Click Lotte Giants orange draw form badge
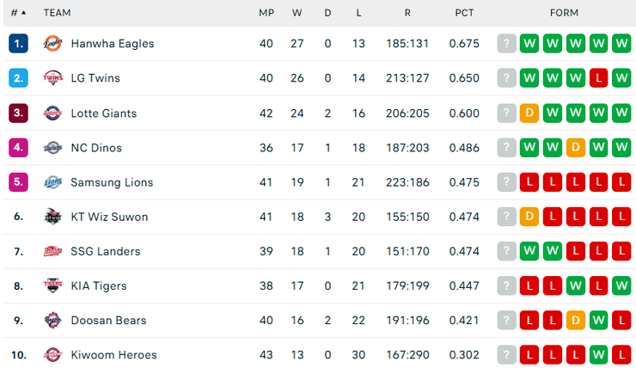The width and height of the screenshot is (636, 374). [530, 113]
